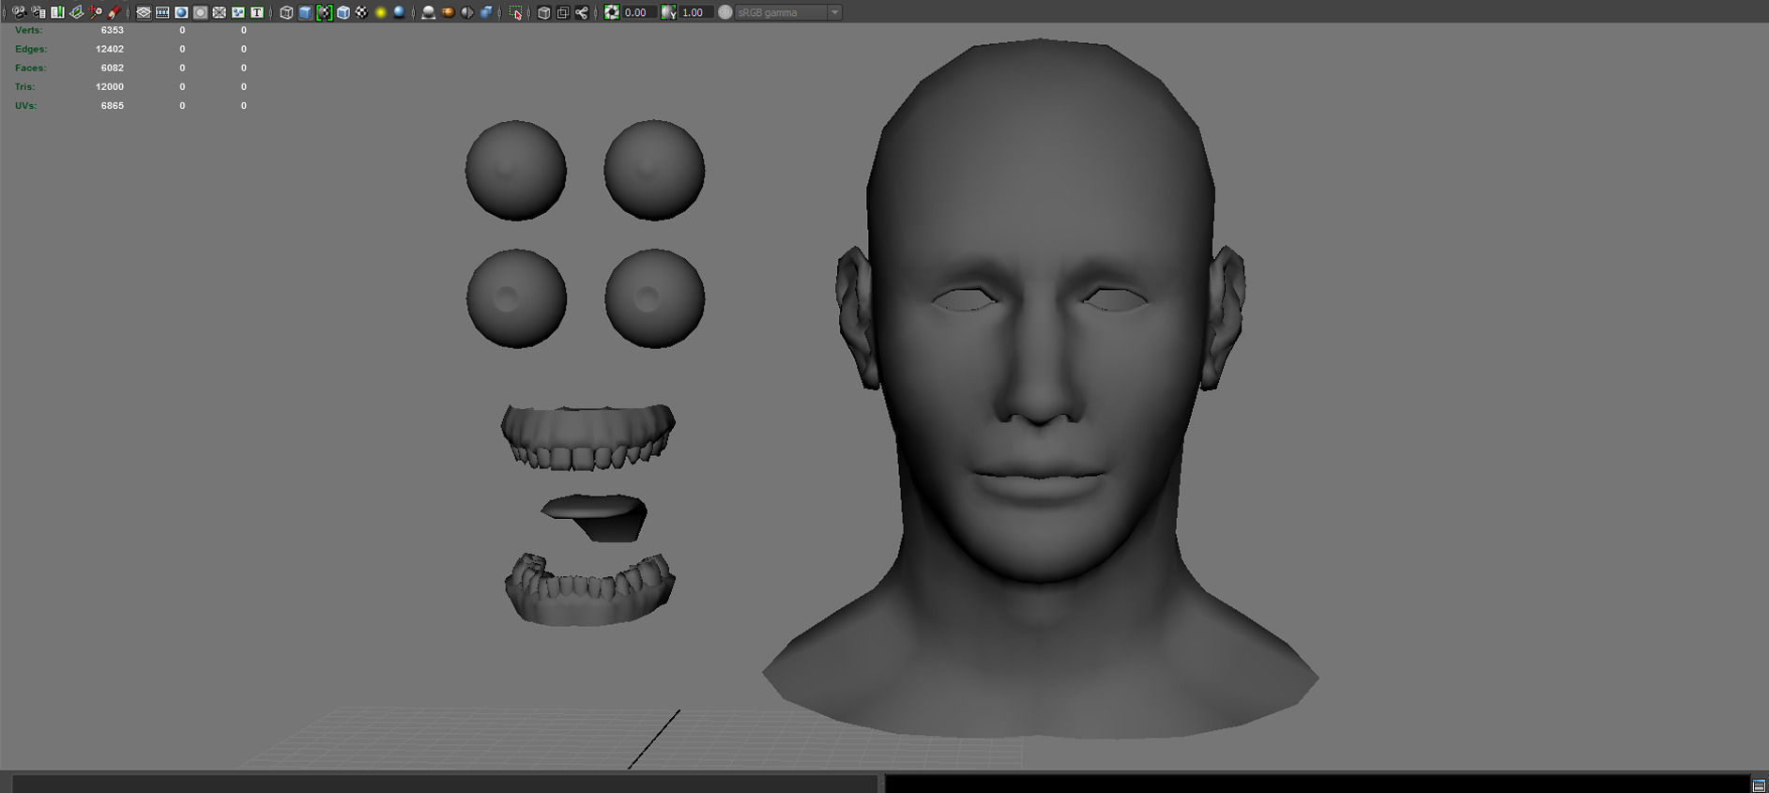Select the Grease Pencil tool icon
Viewport: 1769px width, 793px height.
[114, 12]
